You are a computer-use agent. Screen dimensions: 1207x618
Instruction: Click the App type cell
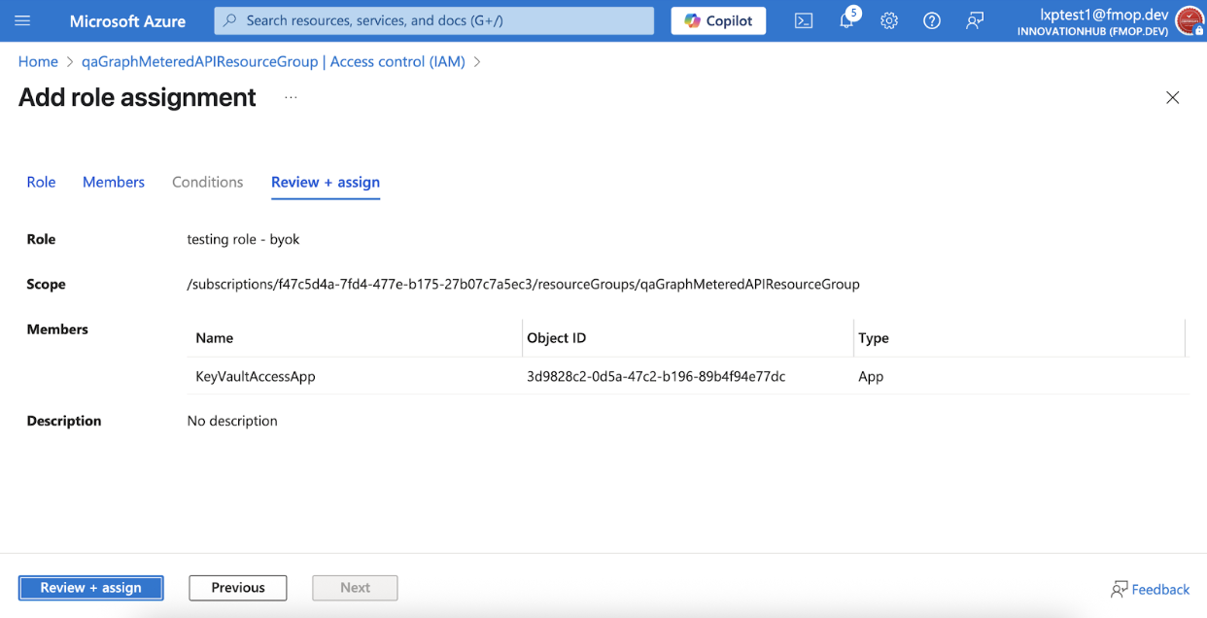871,376
